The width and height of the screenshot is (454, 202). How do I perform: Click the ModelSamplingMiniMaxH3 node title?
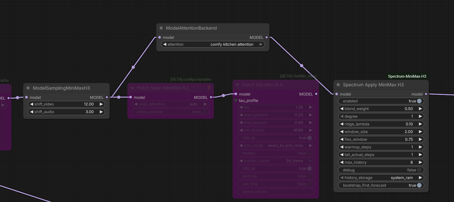tap(61, 88)
